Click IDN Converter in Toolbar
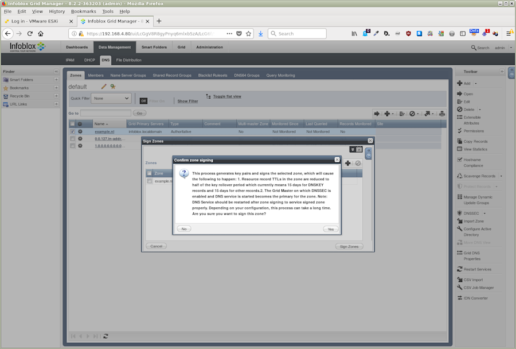The image size is (516, 349). (x=475, y=298)
